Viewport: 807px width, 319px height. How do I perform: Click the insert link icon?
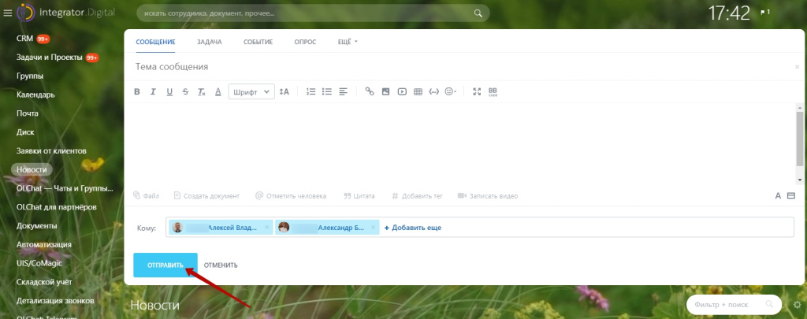(x=370, y=92)
